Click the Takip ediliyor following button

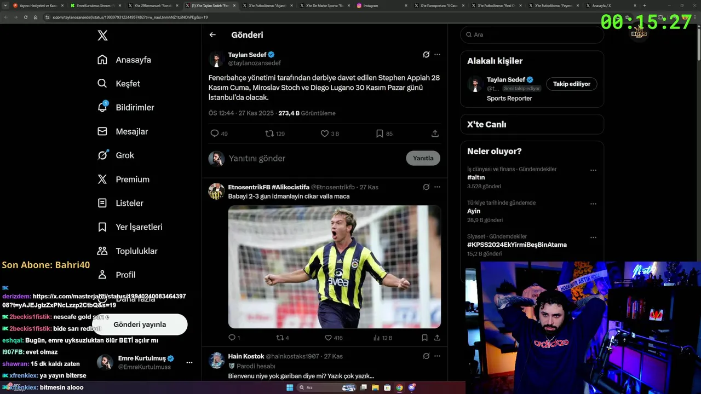(x=571, y=84)
